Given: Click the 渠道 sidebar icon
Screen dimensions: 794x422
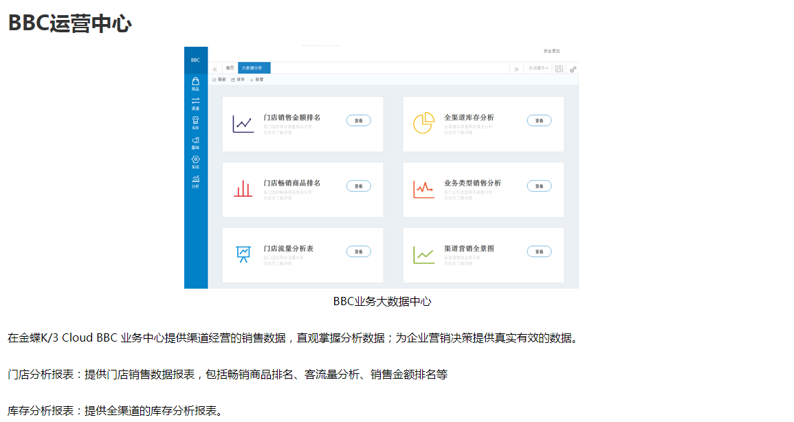Looking at the screenshot, I should [195, 103].
